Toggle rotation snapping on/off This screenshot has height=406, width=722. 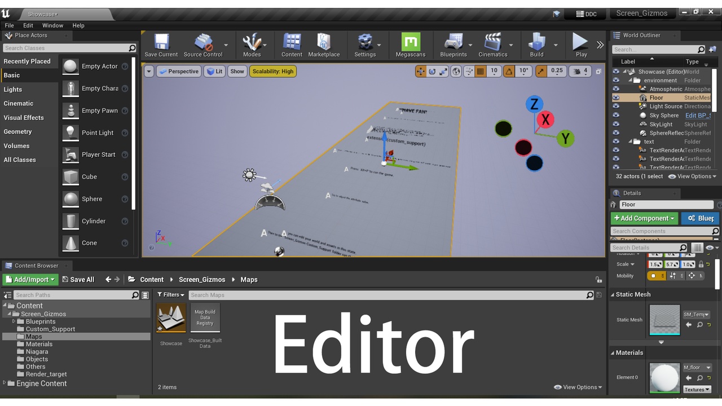tap(509, 71)
